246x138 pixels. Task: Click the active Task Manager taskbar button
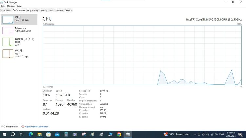[128, 134]
